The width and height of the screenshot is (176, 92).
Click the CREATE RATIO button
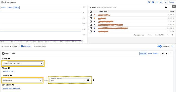tap(40, 46)
